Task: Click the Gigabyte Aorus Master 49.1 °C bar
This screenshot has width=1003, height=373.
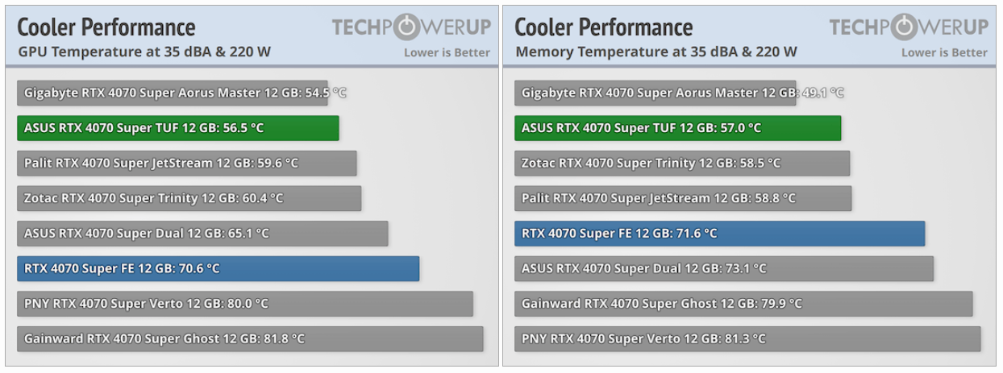Action: (x=655, y=93)
